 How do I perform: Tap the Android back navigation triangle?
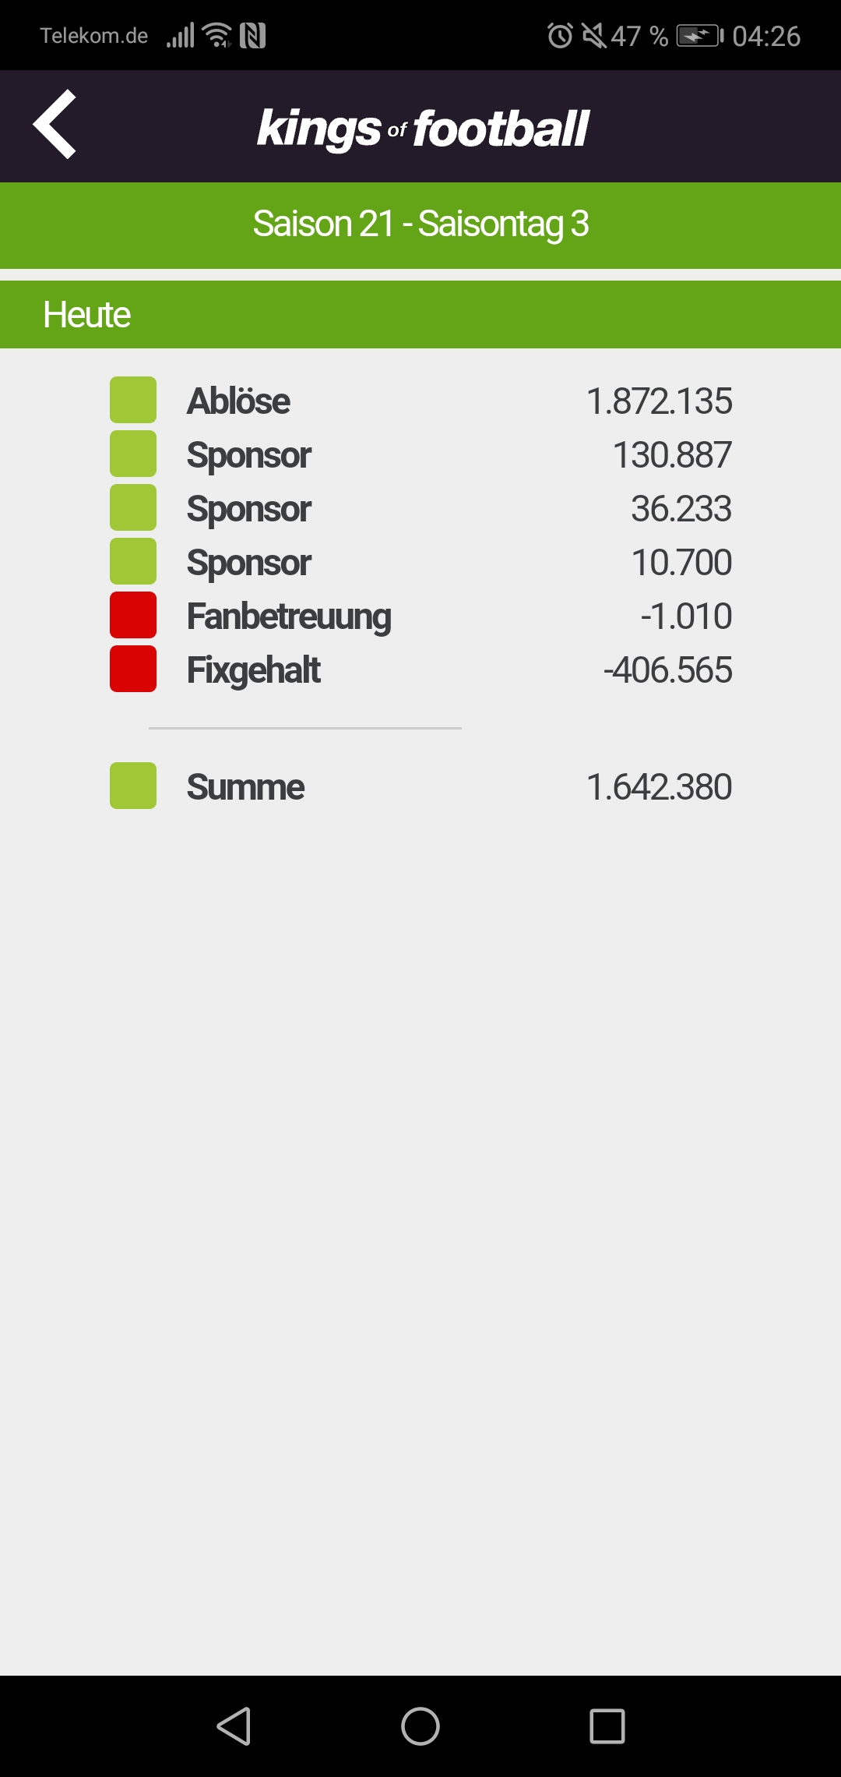click(234, 1726)
